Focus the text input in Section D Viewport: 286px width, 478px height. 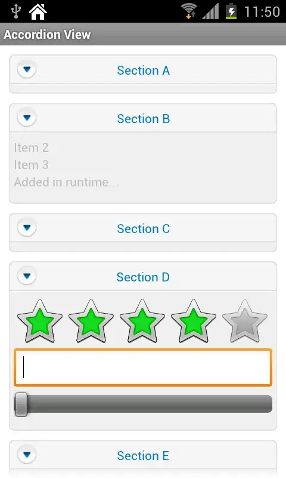coord(143,367)
